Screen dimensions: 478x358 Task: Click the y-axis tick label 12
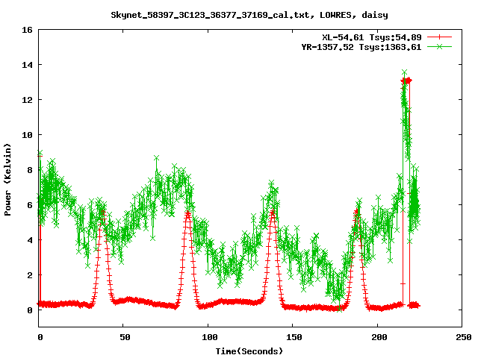pos(27,100)
